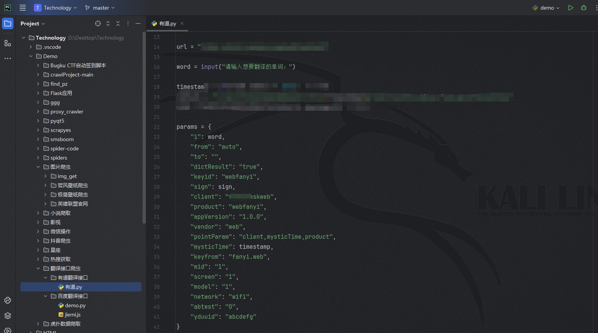Screen dimensions: 598x333
Task: Select 有道.py in the project tree
Action: pyautogui.click(x=81, y=287)
